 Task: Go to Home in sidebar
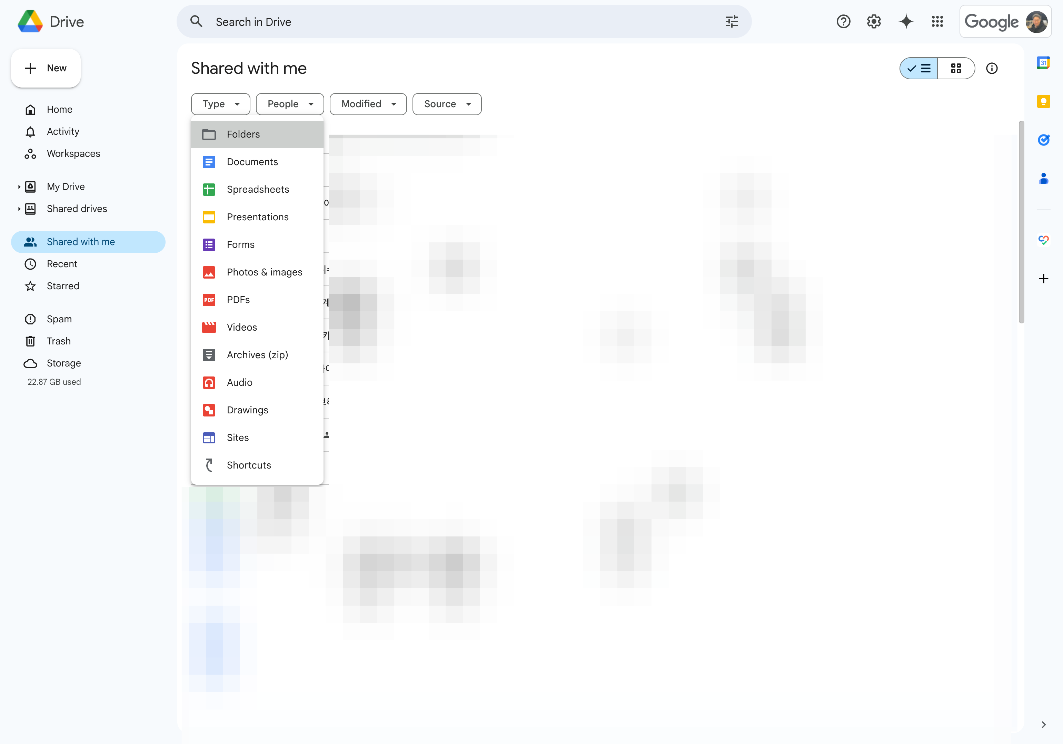tap(88, 110)
